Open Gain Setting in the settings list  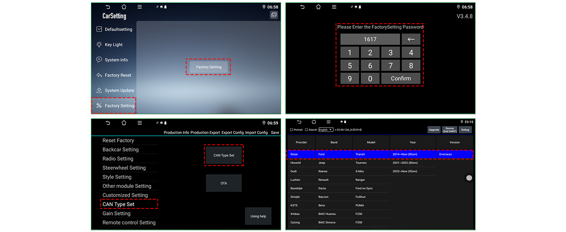click(x=116, y=213)
